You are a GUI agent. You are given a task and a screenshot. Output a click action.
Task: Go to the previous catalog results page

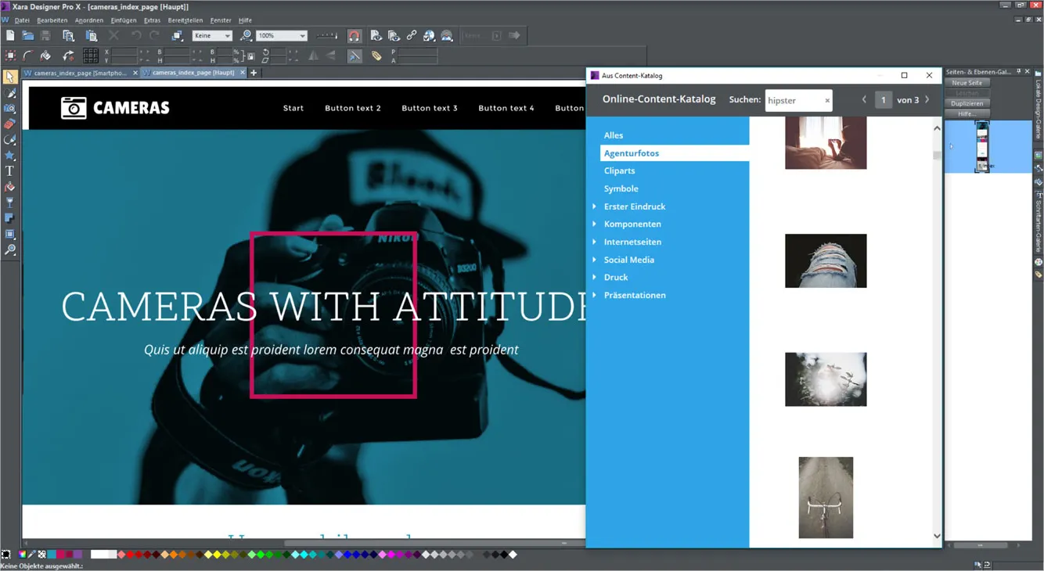tap(864, 100)
